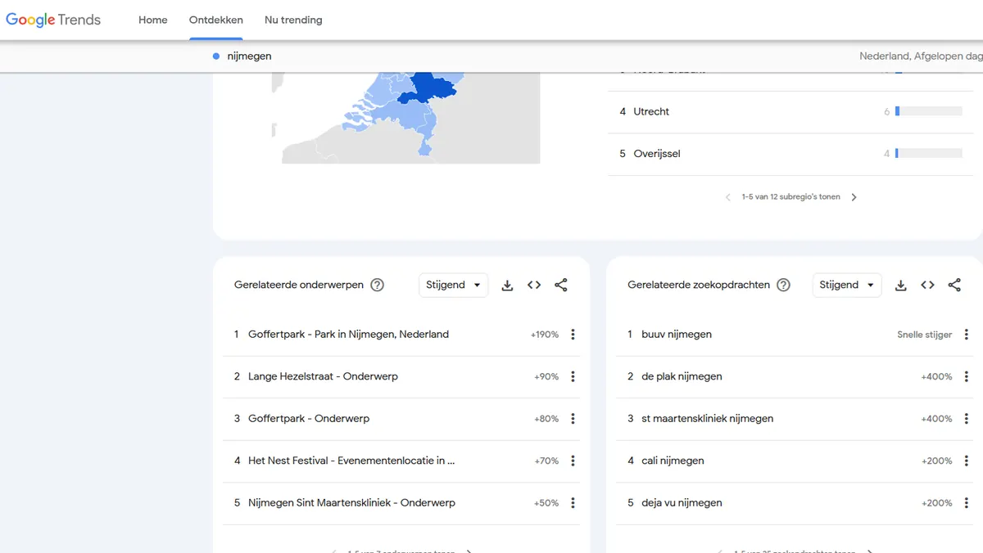The width and height of the screenshot is (983, 553).
Task: Click the Snelle stijger label
Action: coord(925,335)
